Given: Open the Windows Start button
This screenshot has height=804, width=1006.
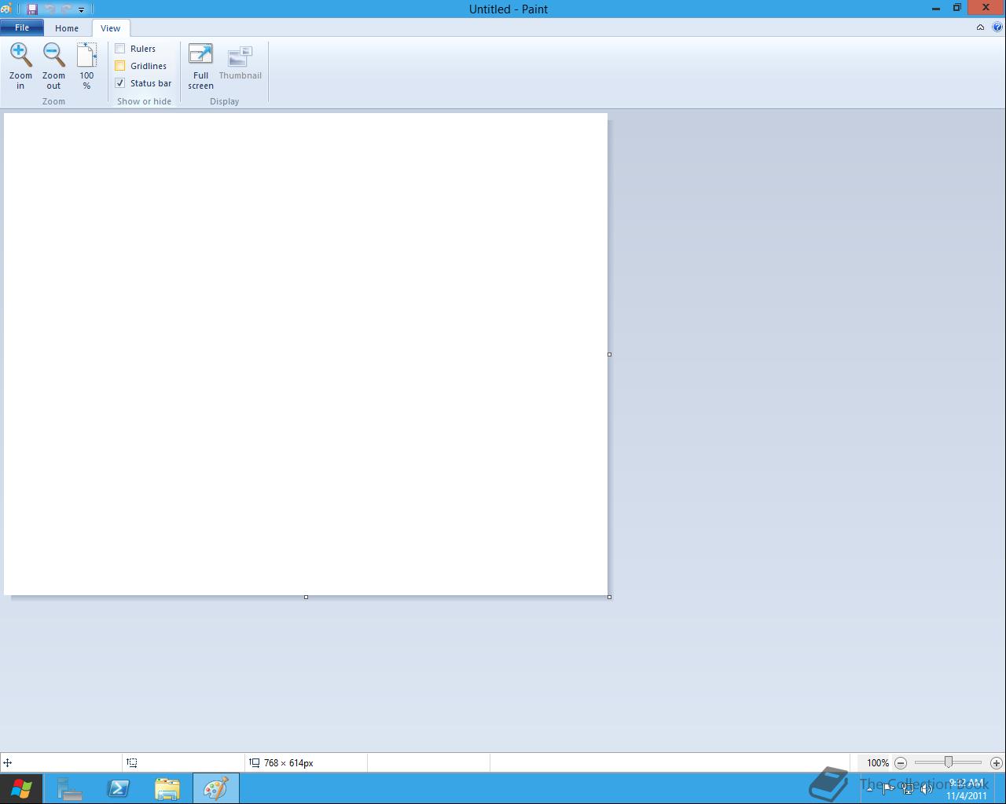Looking at the screenshot, I should click(x=21, y=788).
